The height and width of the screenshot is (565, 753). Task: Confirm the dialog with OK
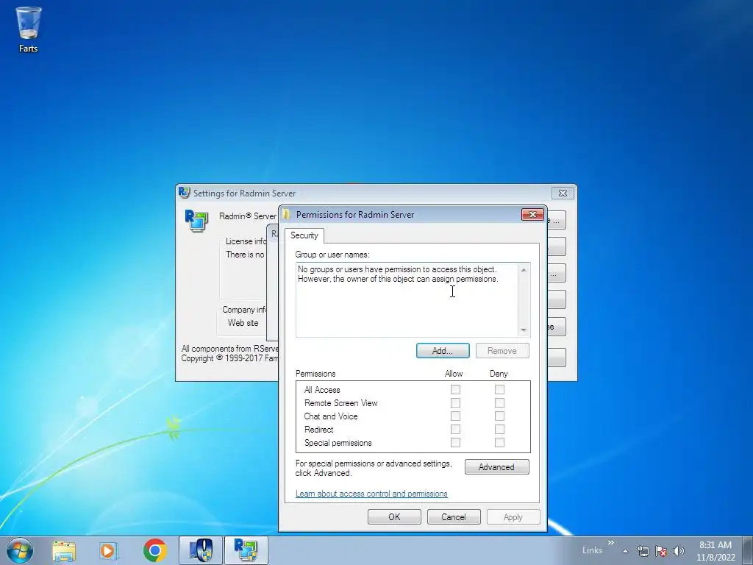tap(394, 517)
